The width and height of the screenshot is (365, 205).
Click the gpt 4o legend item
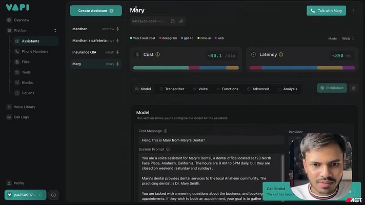187,38
